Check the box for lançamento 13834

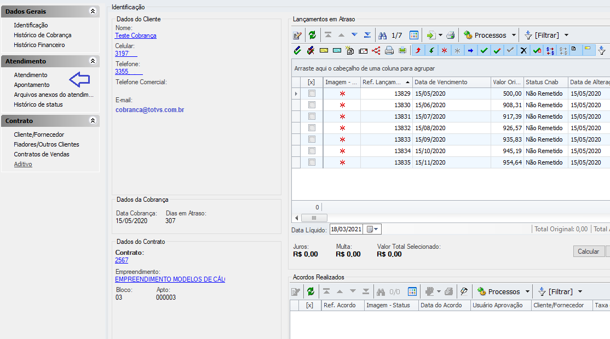312,151
